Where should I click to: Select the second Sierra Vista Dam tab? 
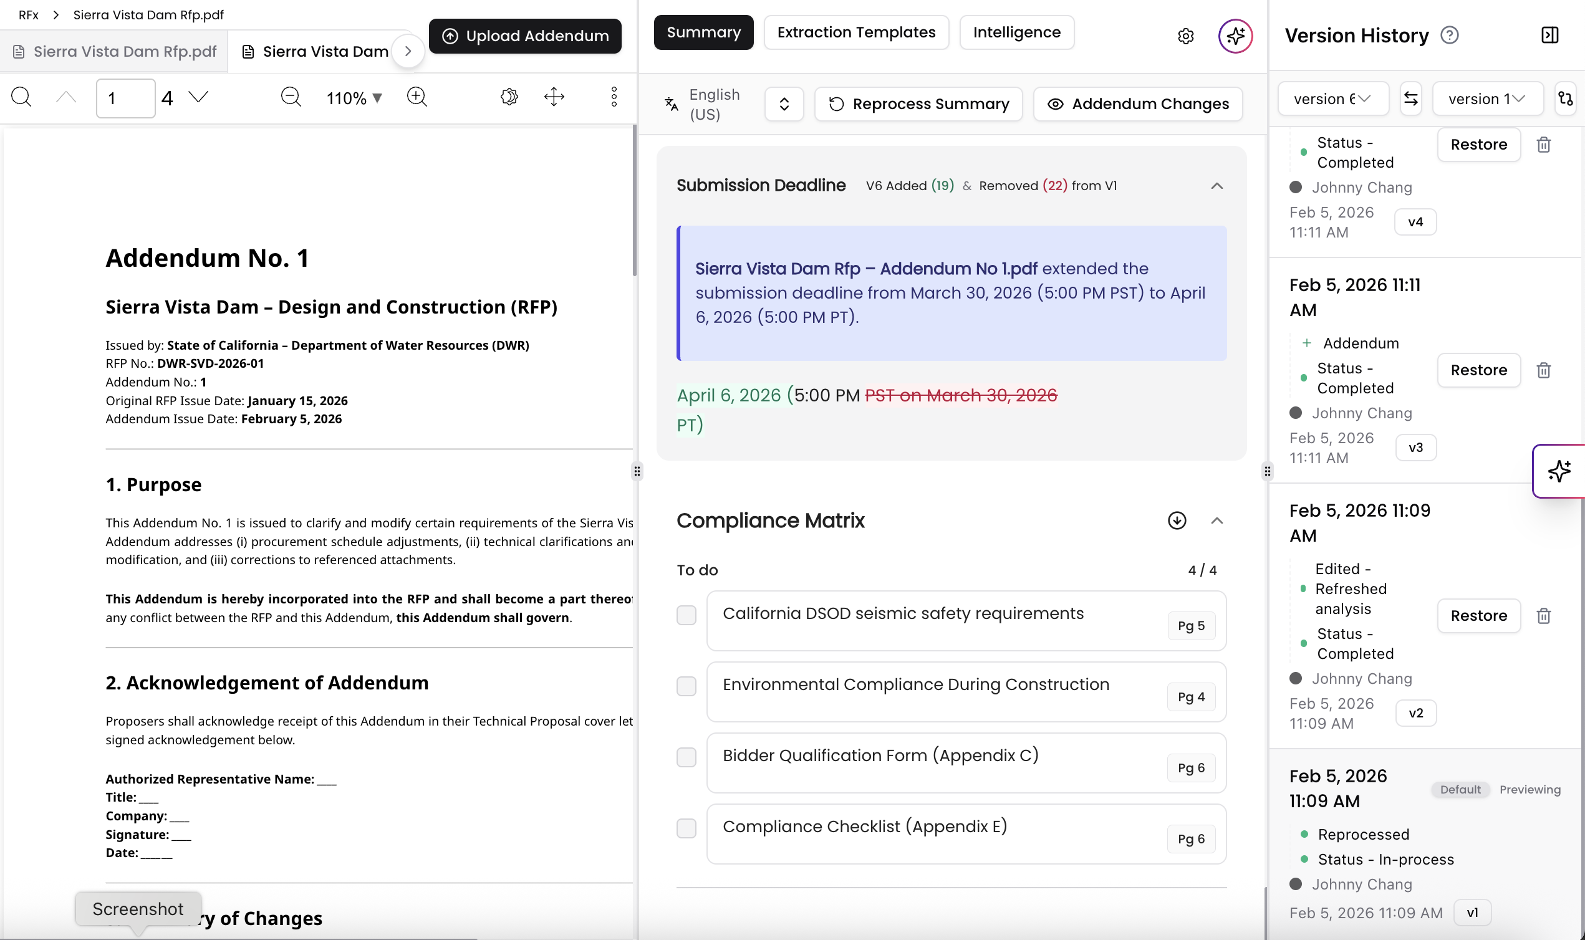pos(316,51)
